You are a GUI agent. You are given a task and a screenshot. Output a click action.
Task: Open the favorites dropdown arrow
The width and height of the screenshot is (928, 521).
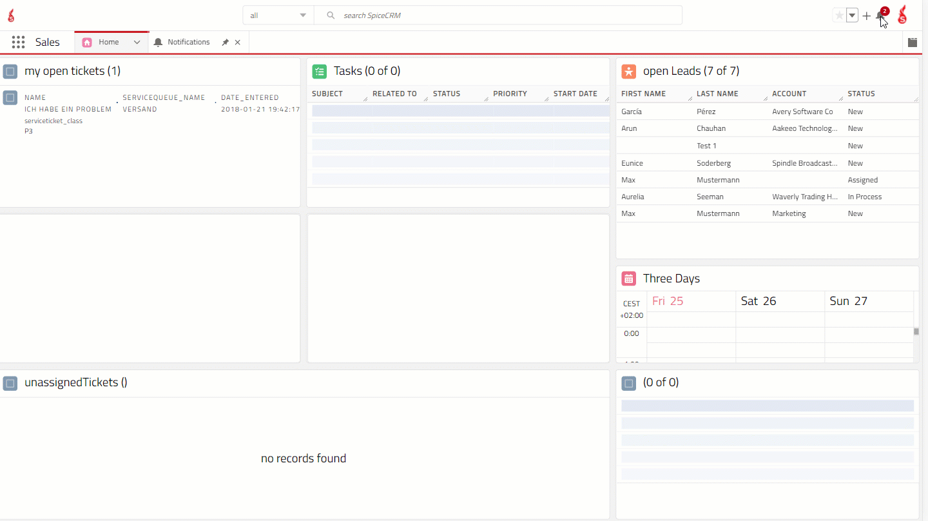(x=852, y=15)
